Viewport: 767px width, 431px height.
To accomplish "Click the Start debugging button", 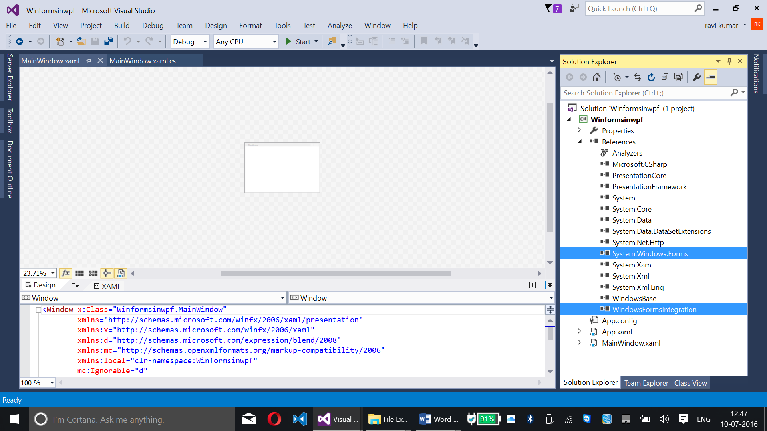I will 298,42.
